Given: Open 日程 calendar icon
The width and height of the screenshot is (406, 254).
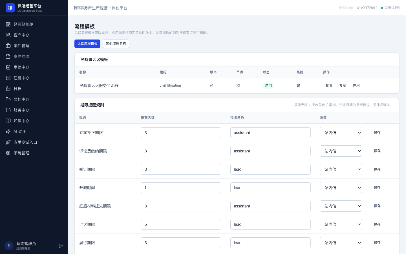Looking at the screenshot, I should click(8, 89).
